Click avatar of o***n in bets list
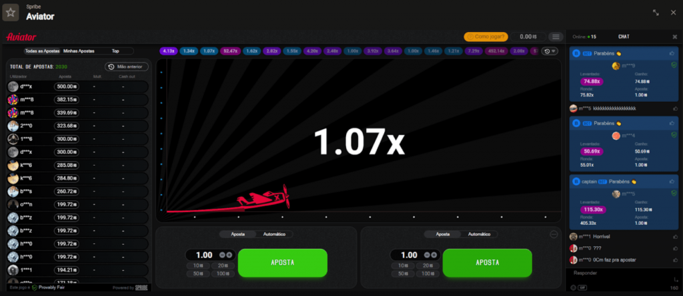Image resolution: width=683 pixels, height=296 pixels. tap(13, 205)
